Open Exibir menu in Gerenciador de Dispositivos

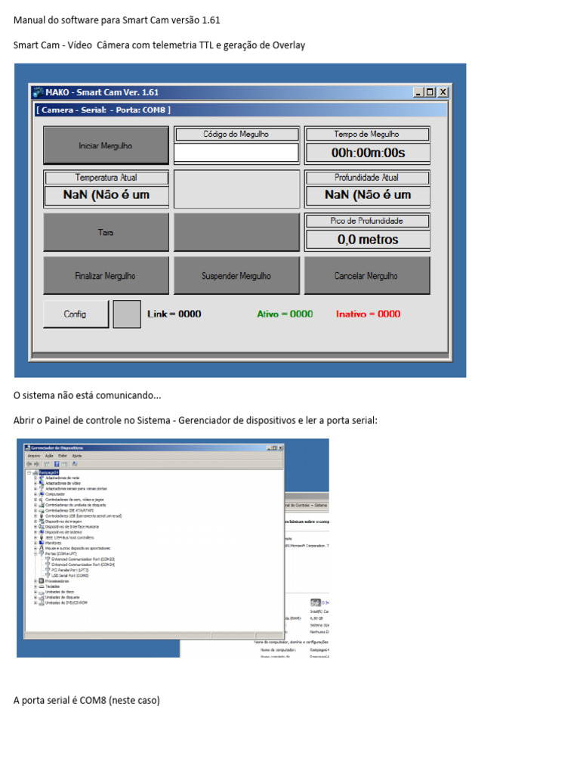pos(63,456)
